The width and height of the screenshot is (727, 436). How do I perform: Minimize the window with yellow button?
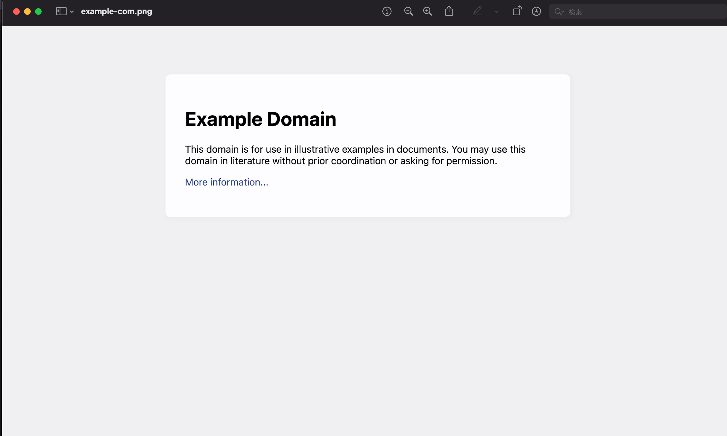coord(27,11)
